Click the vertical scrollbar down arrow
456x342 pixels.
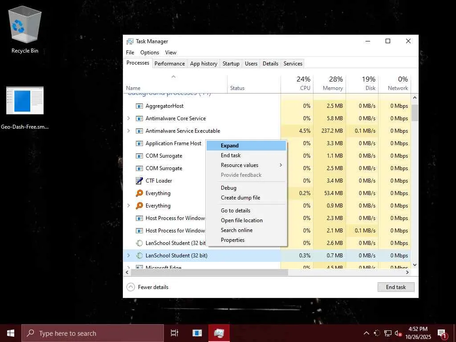[x=415, y=265]
